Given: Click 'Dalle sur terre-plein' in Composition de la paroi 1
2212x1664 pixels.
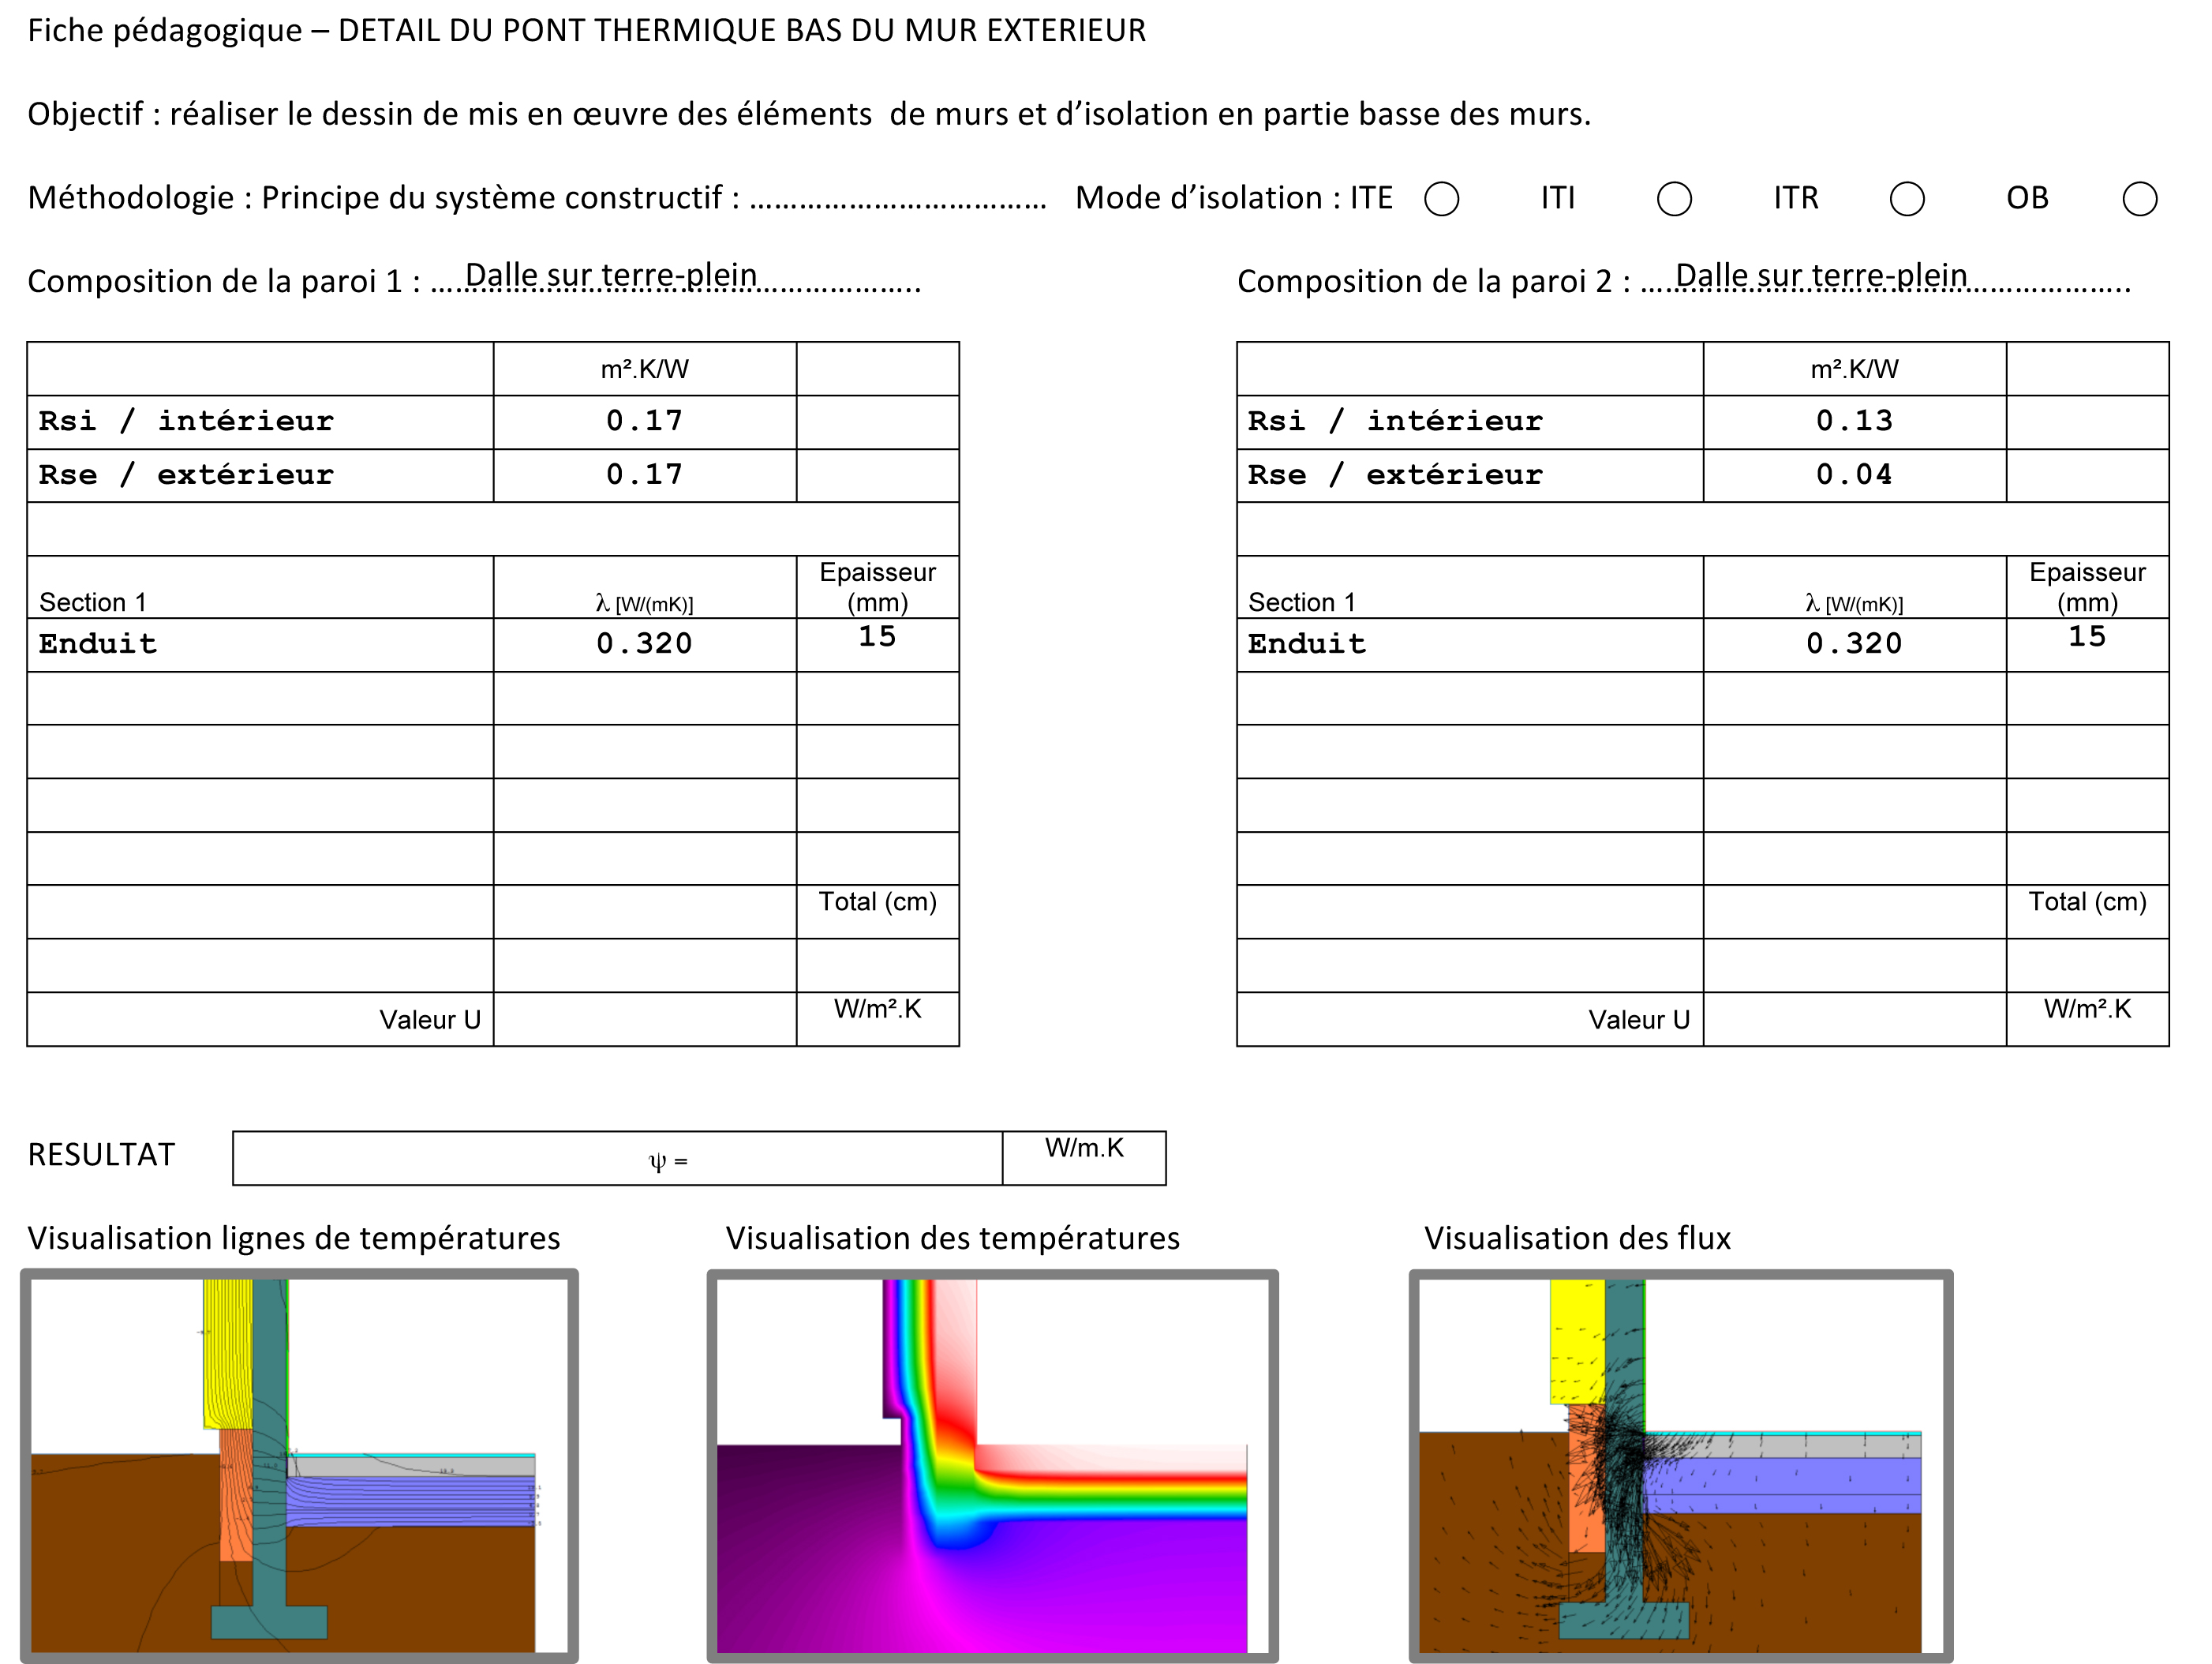Looking at the screenshot, I should pyautogui.click(x=611, y=274).
